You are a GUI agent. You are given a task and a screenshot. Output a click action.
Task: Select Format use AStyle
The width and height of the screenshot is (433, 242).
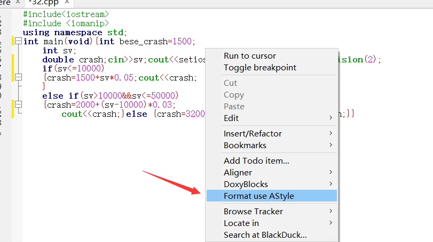coord(272,196)
